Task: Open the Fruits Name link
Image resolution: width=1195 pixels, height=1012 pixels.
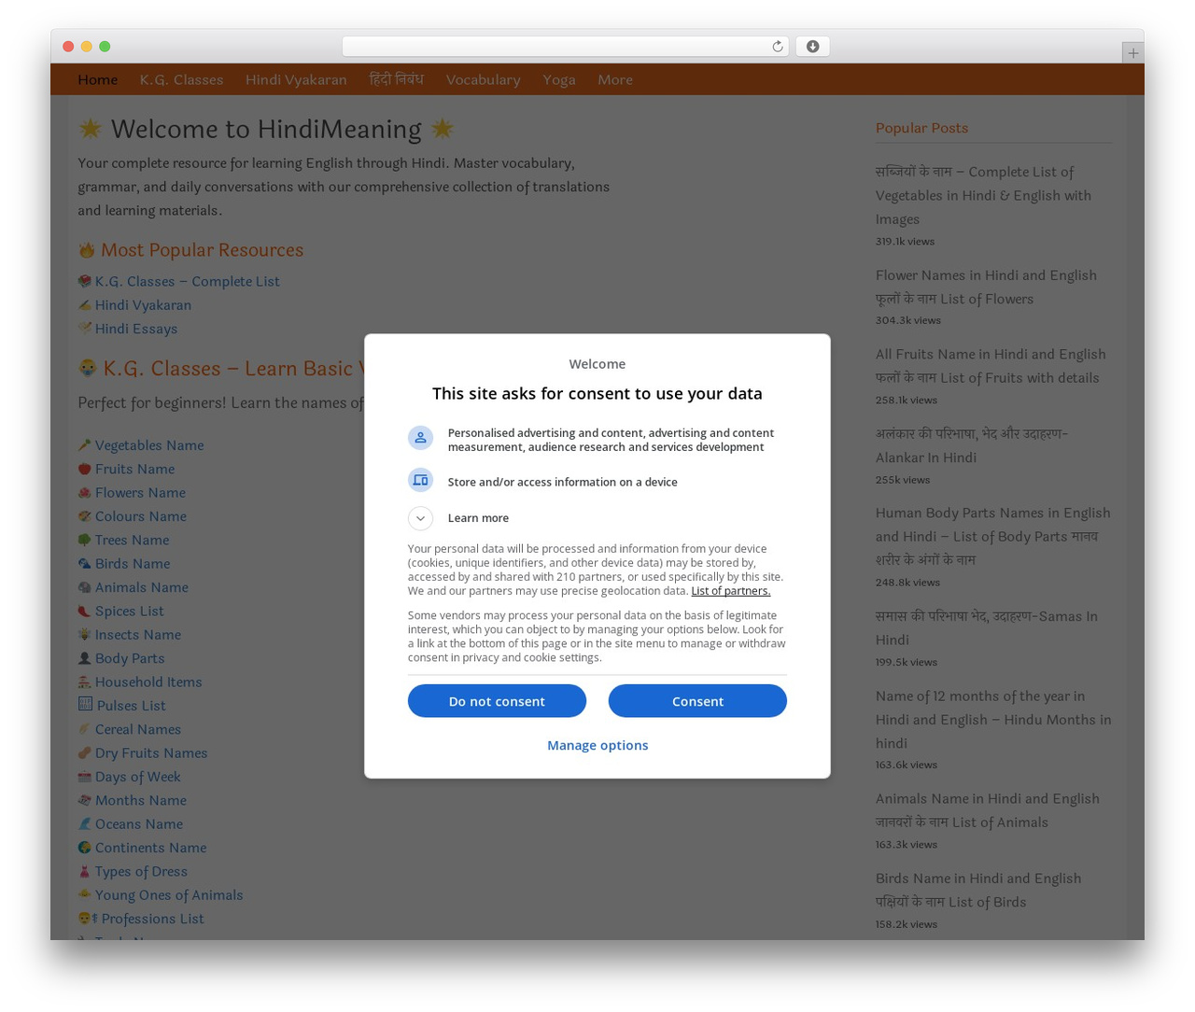Action: 134,469
